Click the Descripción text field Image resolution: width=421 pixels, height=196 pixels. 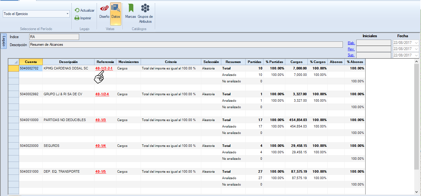(x=186, y=45)
